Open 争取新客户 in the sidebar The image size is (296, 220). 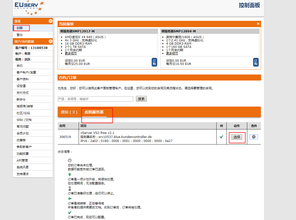(x=24, y=147)
